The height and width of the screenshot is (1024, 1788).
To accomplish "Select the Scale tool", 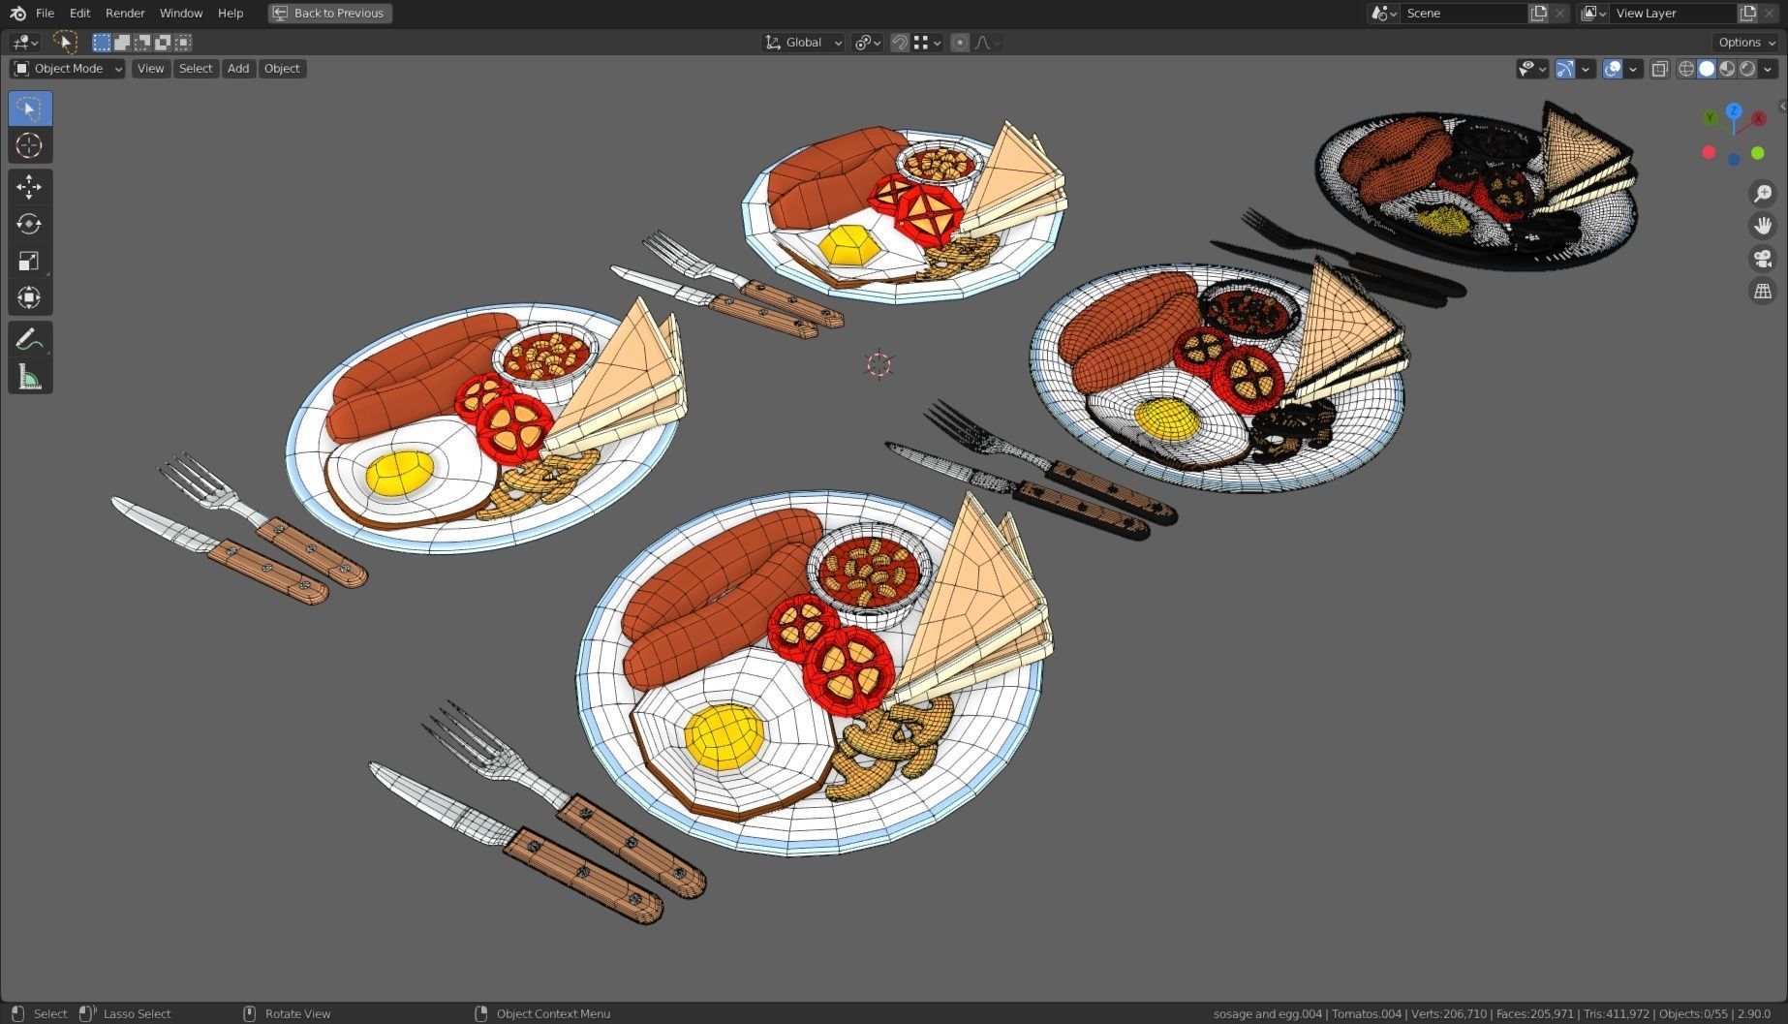I will coord(30,261).
